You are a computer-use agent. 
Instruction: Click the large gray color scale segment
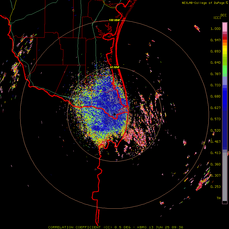point(225,177)
